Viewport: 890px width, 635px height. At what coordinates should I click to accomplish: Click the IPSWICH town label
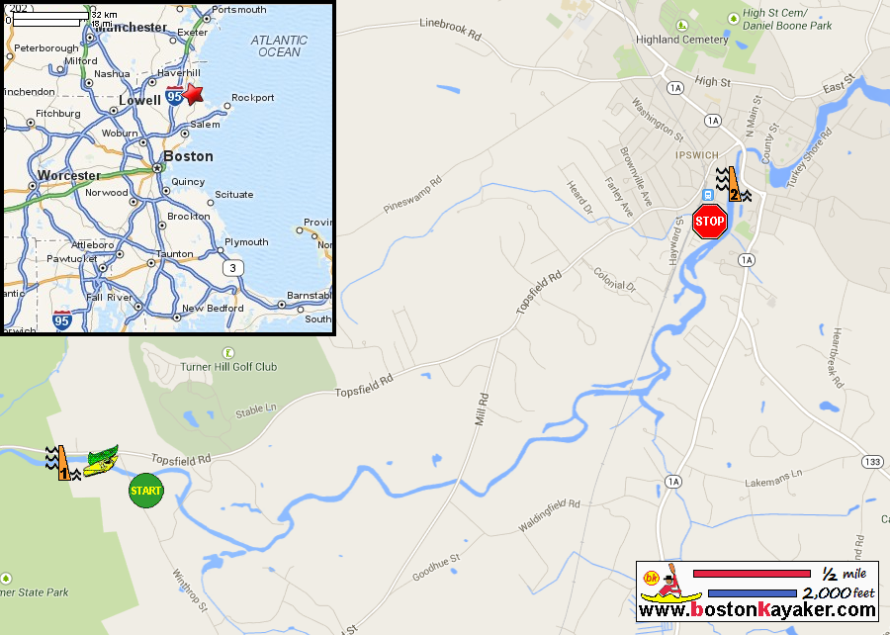click(697, 155)
